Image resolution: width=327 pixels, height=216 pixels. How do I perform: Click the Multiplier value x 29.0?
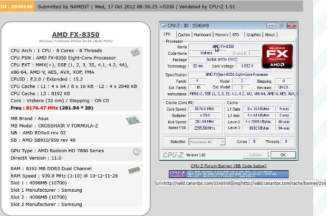[205, 115]
